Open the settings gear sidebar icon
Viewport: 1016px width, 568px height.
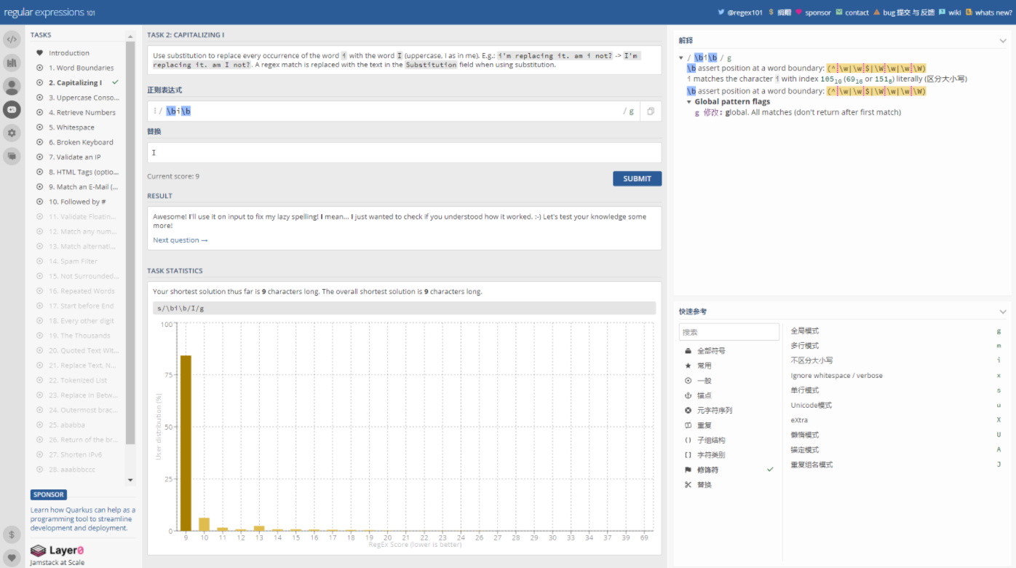pyautogui.click(x=12, y=133)
